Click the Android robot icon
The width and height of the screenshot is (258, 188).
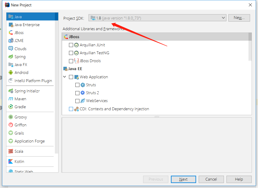coord(11,72)
